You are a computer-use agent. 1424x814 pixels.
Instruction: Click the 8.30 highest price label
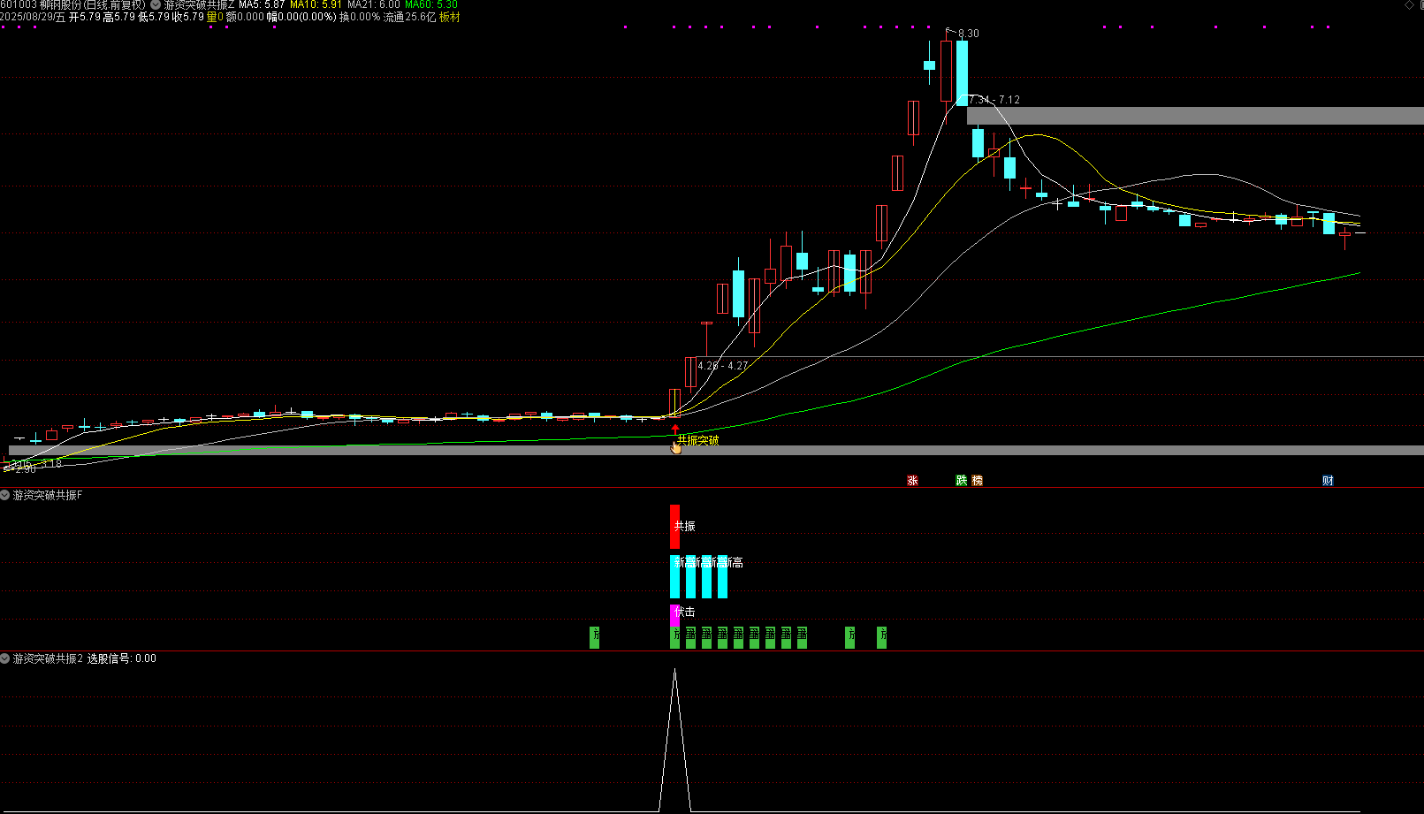pos(968,34)
